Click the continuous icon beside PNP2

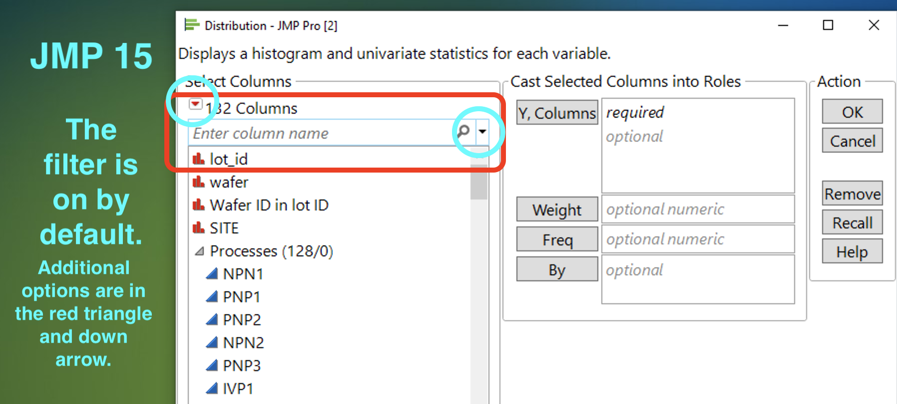pos(212,320)
